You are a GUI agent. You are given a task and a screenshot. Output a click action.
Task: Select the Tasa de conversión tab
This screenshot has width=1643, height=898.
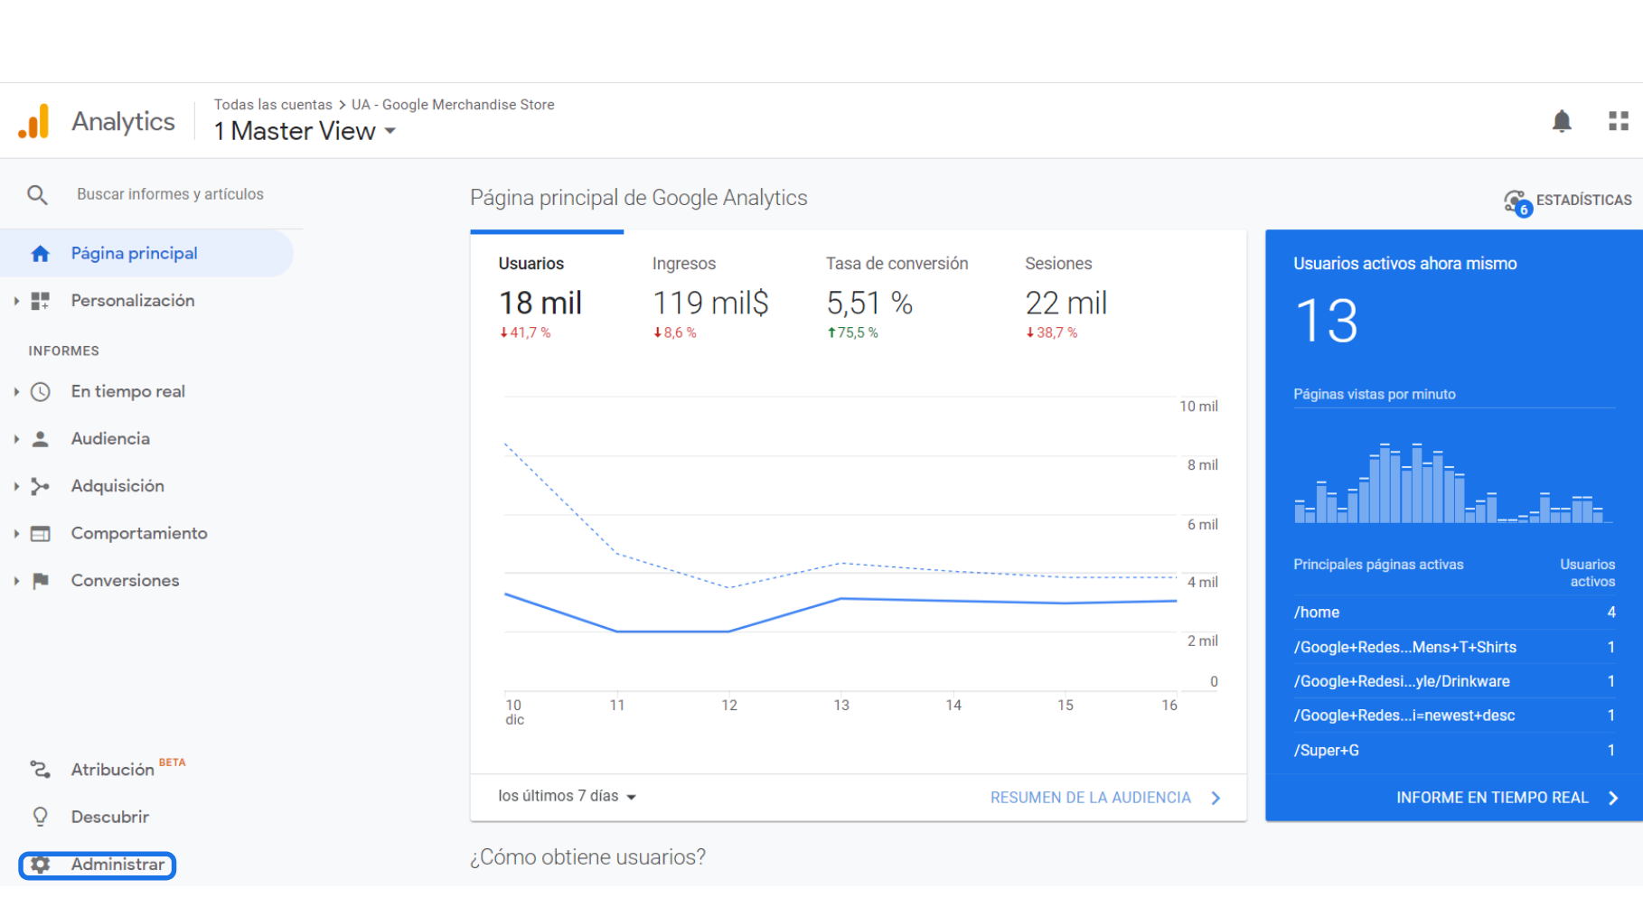point(897,298)
